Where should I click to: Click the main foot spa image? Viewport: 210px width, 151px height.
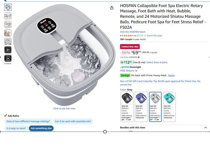click(64, 55)
